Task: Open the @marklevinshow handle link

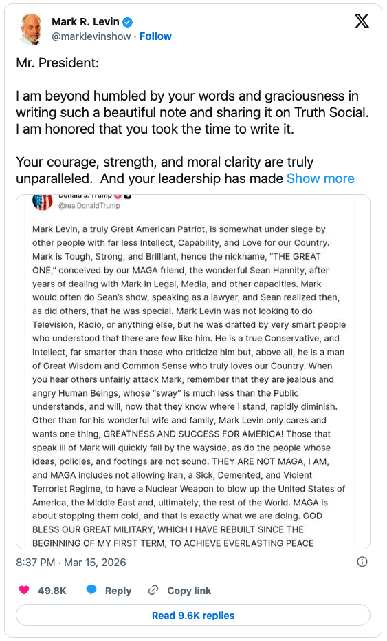Action: tap(91, 36)
